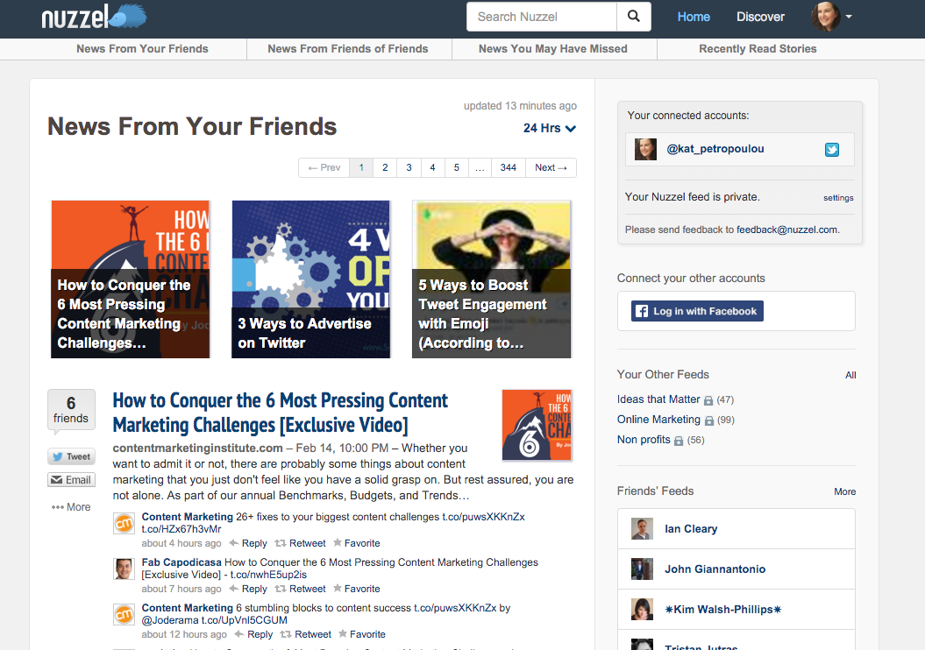Screen dimensions: 925x650
Task: Open the 24 Hrs time range dropdown
Action: 549,128
